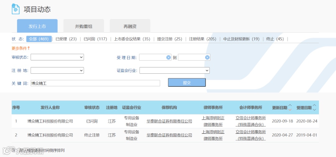The image size is (336, 157).
Task: Select status filter 注册结果 (205)
Action: 203,39
